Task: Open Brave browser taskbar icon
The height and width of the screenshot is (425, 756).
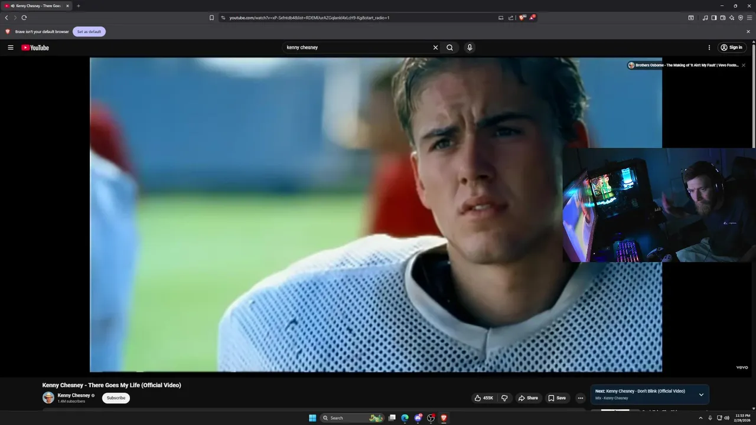Action: [x=444, y=418]
